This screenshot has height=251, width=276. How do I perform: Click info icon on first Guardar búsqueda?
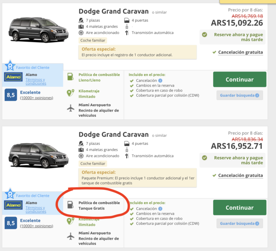pyautogui.click(x=257, y=95)
